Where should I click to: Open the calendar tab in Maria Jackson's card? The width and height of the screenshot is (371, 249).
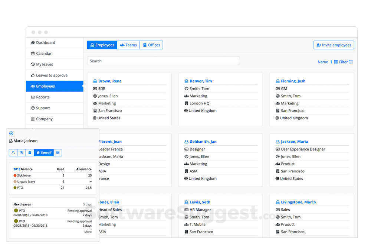[30, 152]
